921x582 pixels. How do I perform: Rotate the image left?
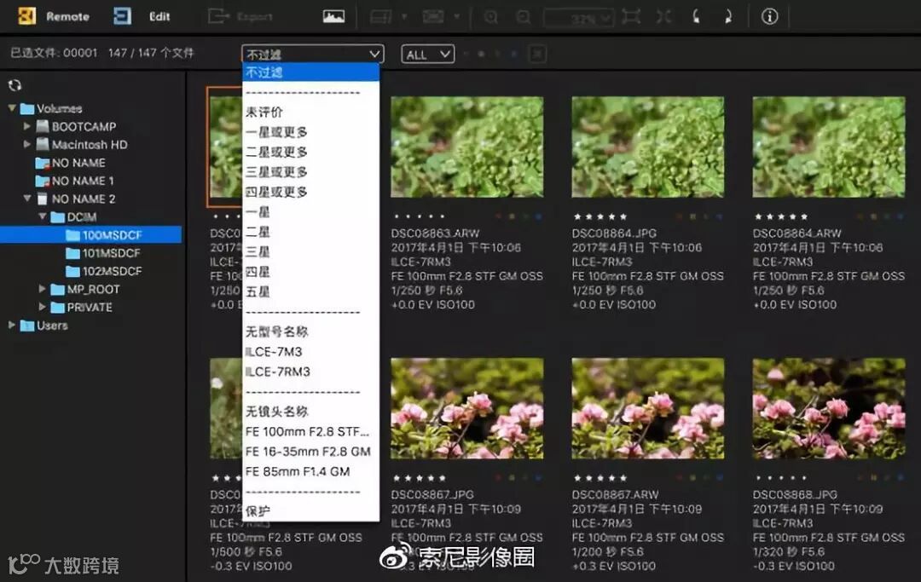click(x=696, y=16)
